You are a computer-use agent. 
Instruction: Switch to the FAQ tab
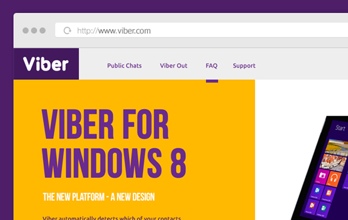[x=211, y=65]
